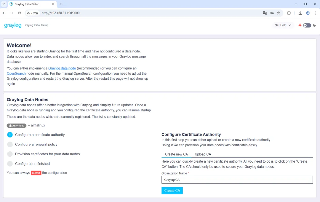The height and width of the screenshot is (202, 320).
Task: Open a new browser tab
Action: pos(61,4)
